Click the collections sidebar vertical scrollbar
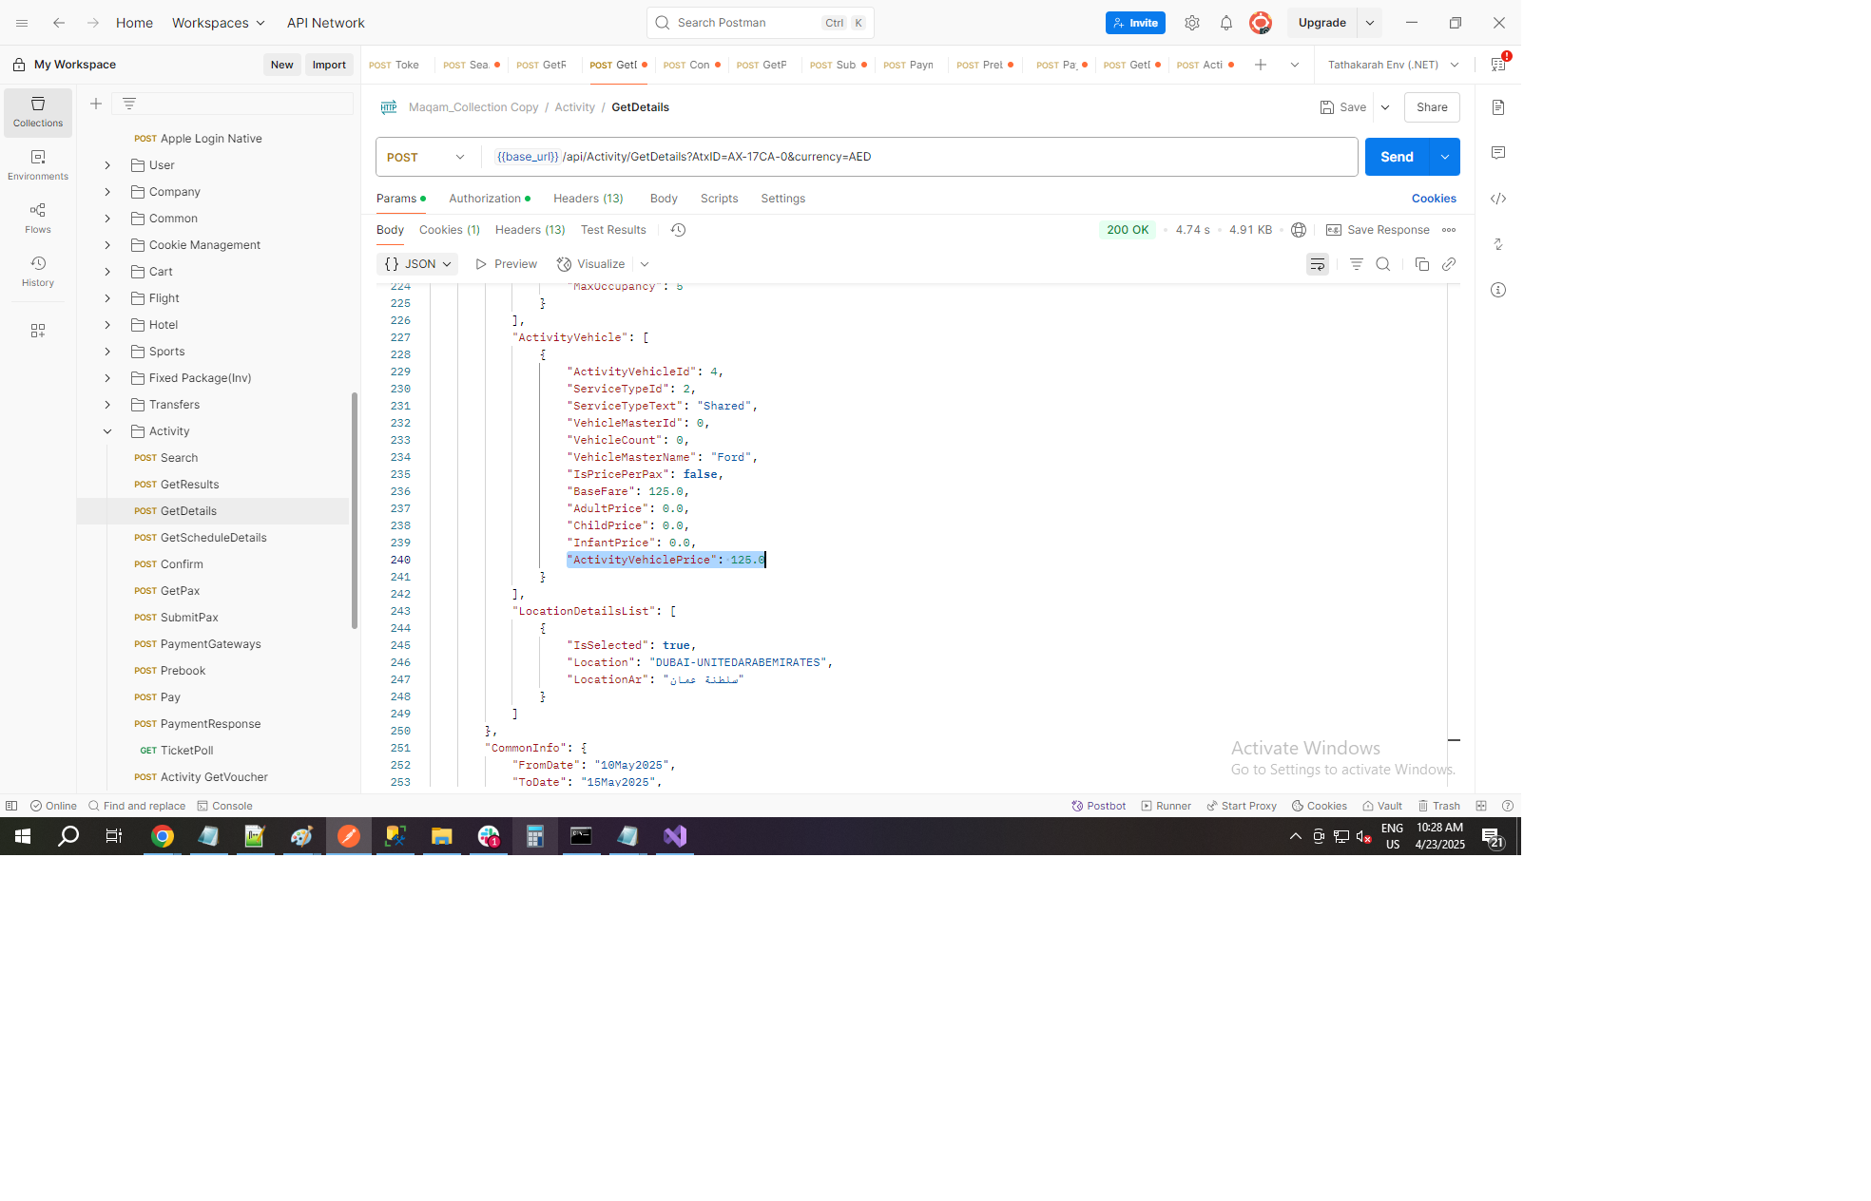The height and width of the screenshot is (1201, 1871). click(355, 509)
